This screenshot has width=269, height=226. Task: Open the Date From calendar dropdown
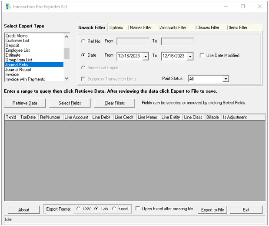pyautogui.click(x=146, y=56)
